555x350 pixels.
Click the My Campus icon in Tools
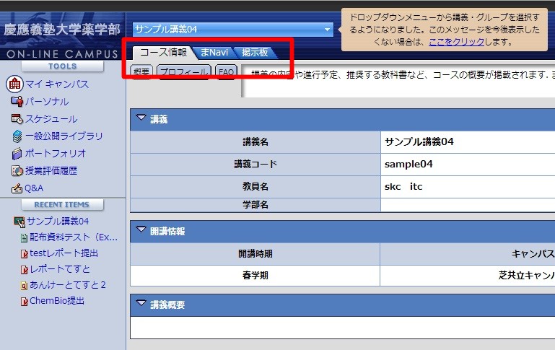pyautogui.click(x=14, y=84)
